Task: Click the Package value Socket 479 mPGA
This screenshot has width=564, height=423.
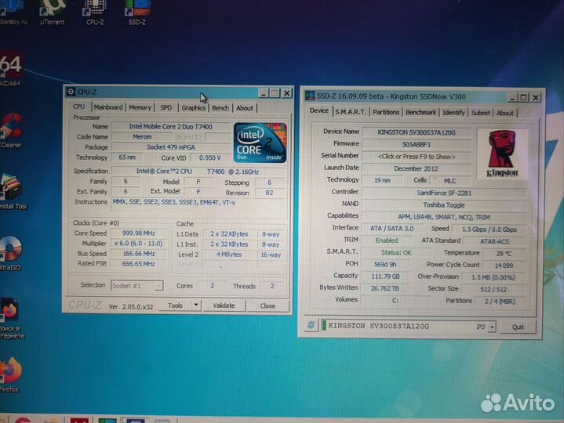Action: [x=170, y=147]
